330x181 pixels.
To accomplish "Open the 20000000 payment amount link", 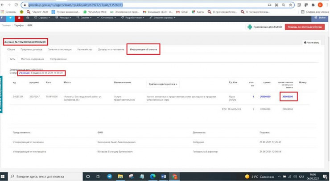I will pos(288,97).
